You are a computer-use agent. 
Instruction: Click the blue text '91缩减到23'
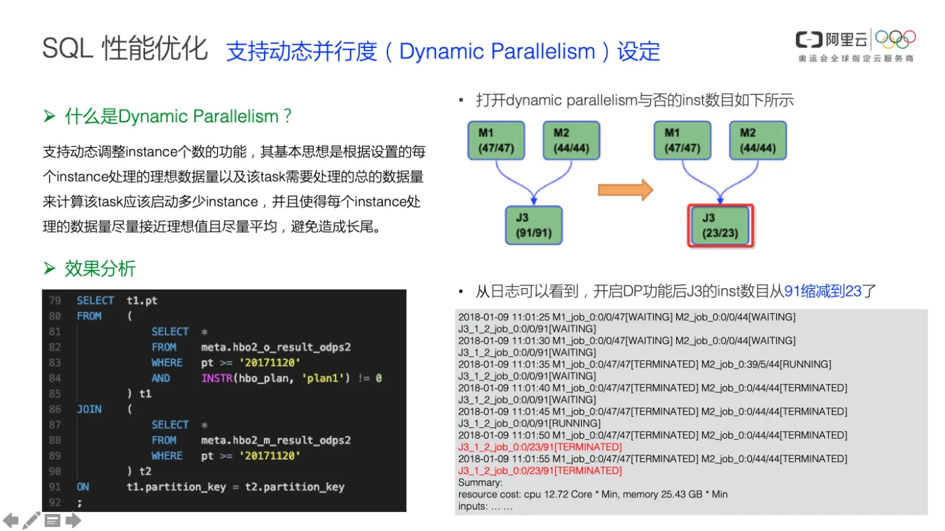pyautogui.click(x=823, y=291)
